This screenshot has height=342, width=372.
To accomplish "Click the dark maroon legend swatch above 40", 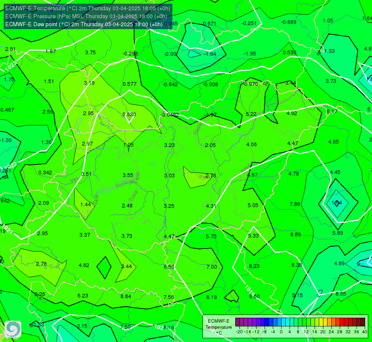I will coord(363,322).
